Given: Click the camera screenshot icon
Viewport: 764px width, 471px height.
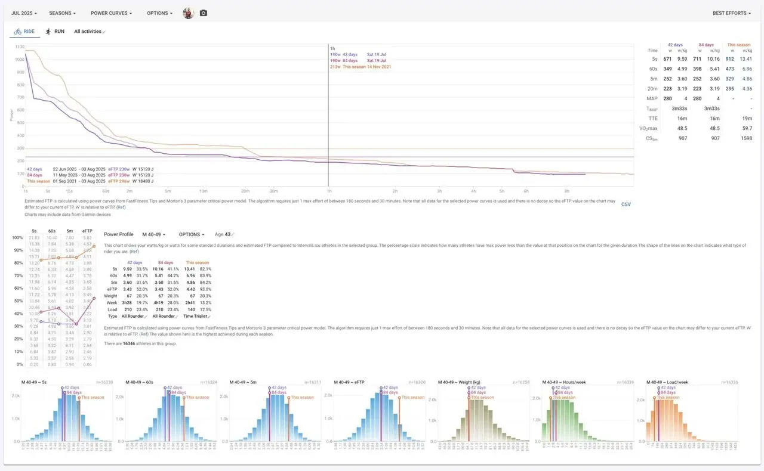Looking at the screenshot, I should point(204,13).
